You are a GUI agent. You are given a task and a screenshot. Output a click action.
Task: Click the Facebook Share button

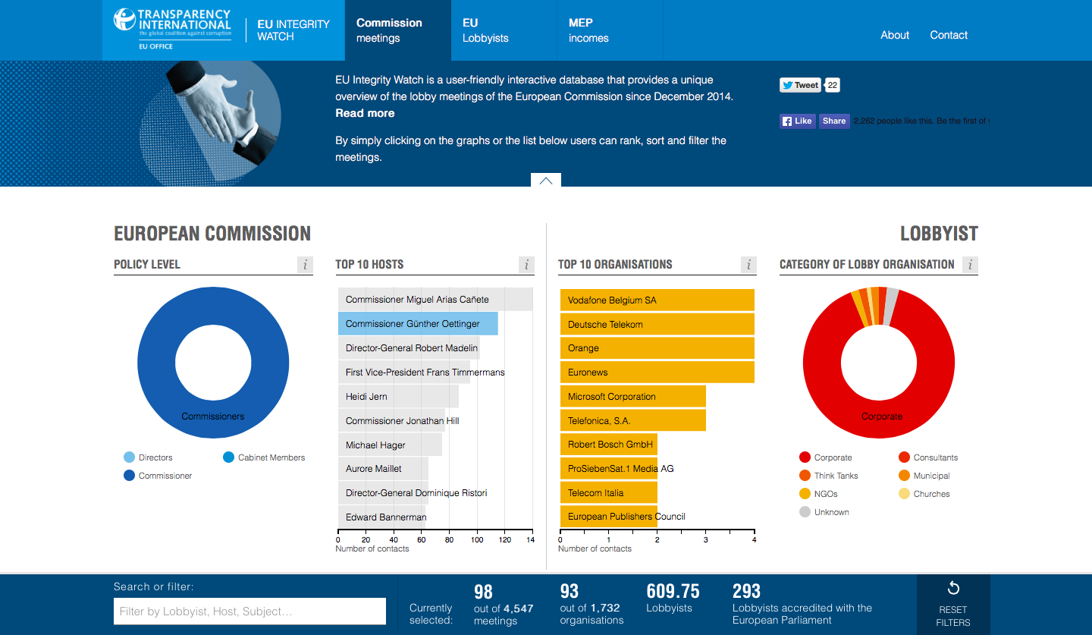pos(834,121)
